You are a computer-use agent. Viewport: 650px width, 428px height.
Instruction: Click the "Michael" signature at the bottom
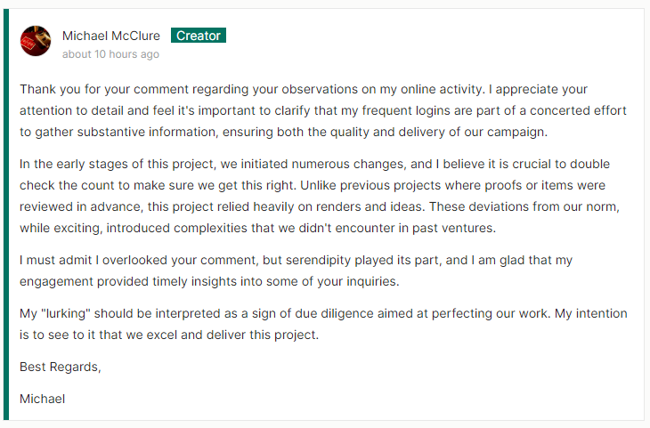click(x=42, y=399)
